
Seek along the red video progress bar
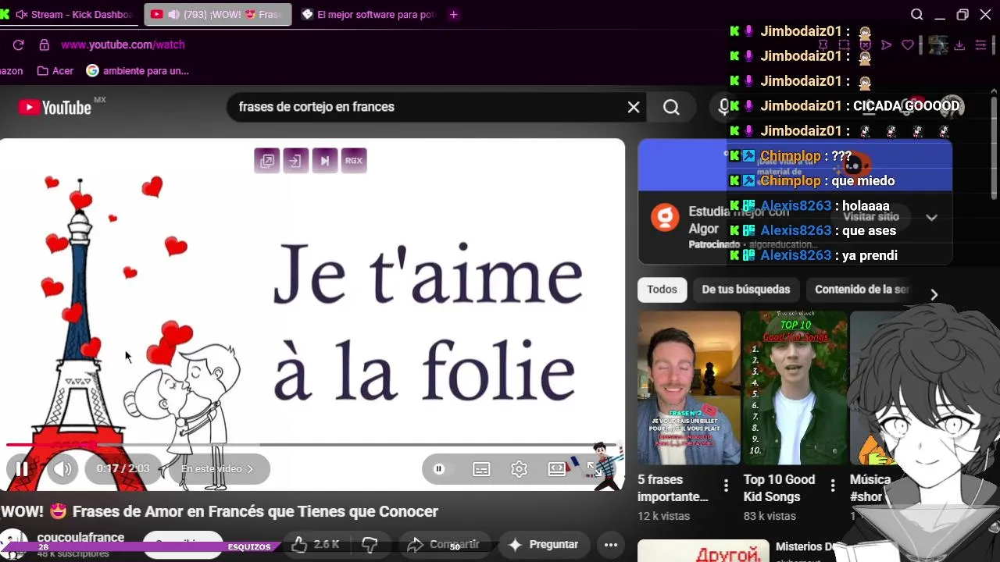(312, 445)
